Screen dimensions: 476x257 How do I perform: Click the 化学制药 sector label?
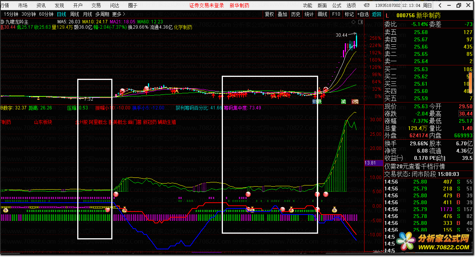(x=183, y=28)
